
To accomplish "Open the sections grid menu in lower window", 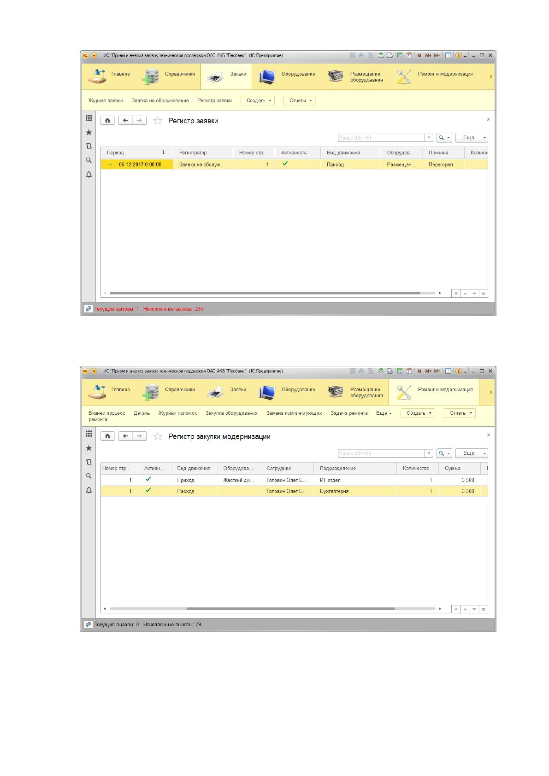I will [x=89, y=434].
